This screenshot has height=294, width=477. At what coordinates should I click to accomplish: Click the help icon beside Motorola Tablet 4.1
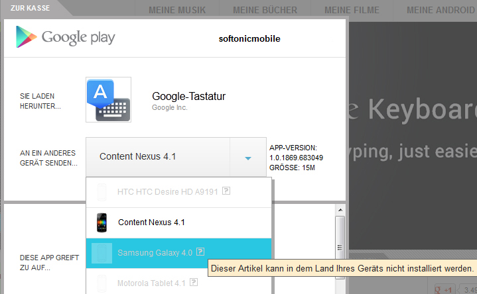click(x=194, y=282)
